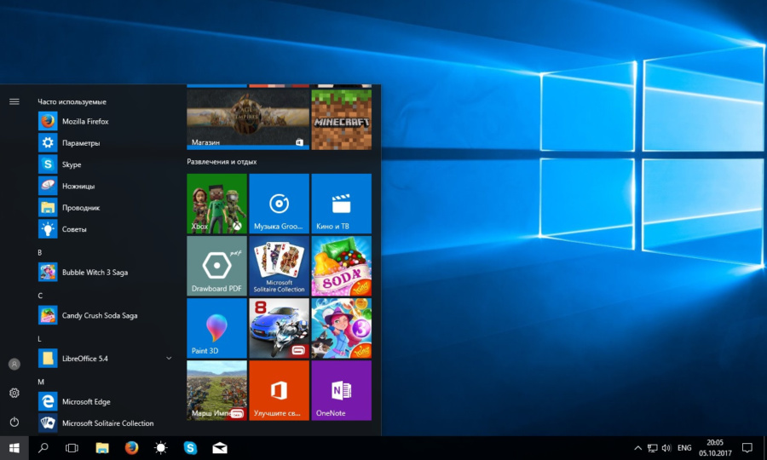Image resolution: width=767 pixels, height=460 pixels.
Task: Open the user account icon
Action: (x=14, y=365)
